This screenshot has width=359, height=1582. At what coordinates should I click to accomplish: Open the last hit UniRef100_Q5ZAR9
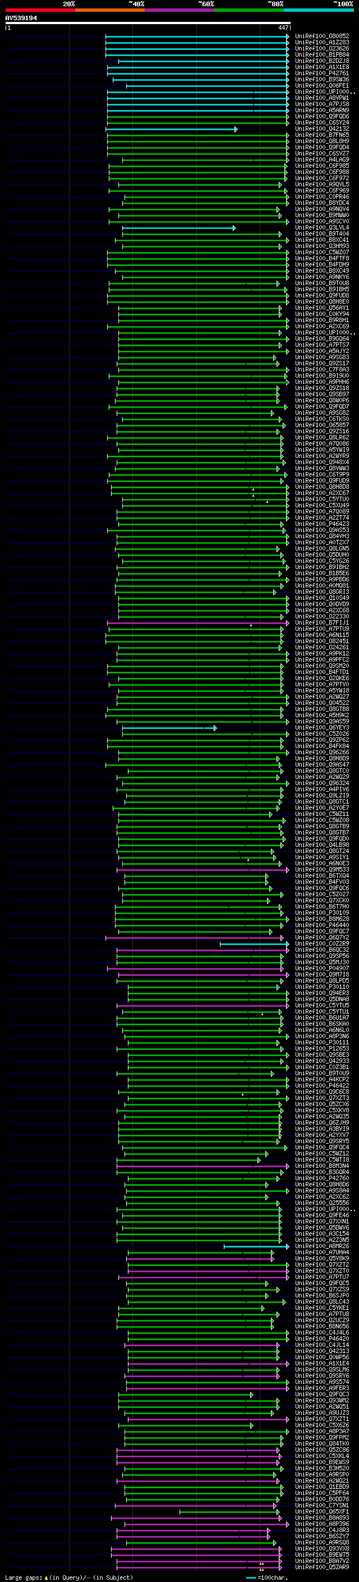pyautogui.click(x=322, y=1567)
